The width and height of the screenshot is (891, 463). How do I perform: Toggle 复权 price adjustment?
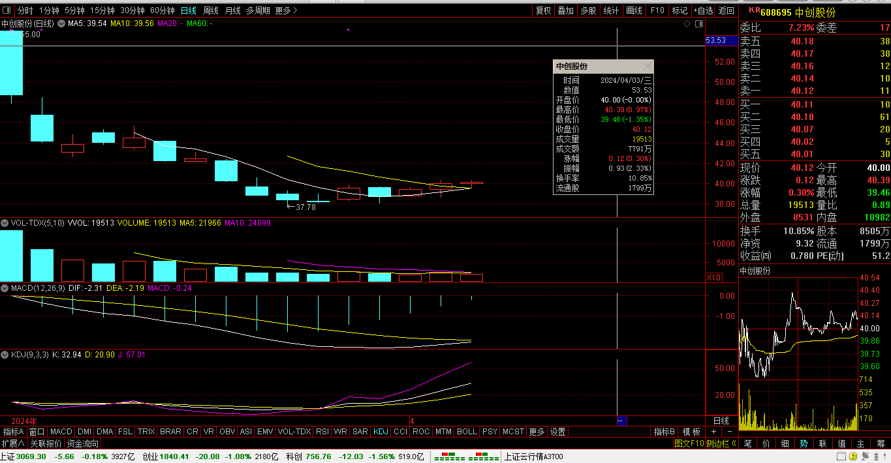[x=543, y=10]
